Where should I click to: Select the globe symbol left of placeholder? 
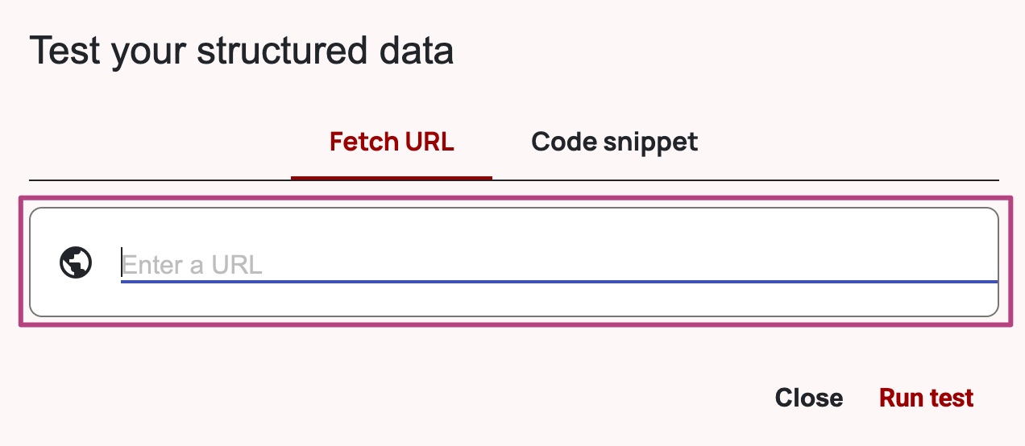[76, 262]
